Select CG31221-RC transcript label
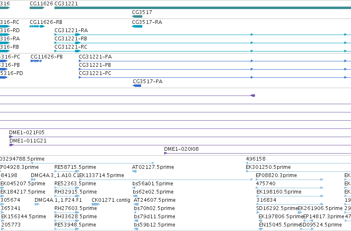The width and height of the screenshot is (351, 231). (71, 47)
